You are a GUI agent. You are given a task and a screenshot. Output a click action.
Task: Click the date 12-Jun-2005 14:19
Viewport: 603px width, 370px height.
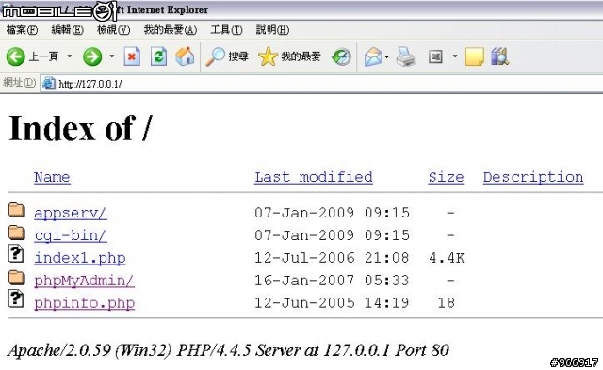pos(332,303)
